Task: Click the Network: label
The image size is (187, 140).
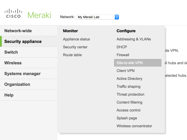Action: point(67,17)
